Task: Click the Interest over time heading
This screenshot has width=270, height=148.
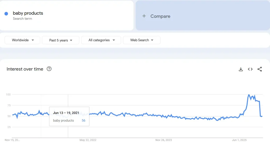Action: [x=25, y=69]
